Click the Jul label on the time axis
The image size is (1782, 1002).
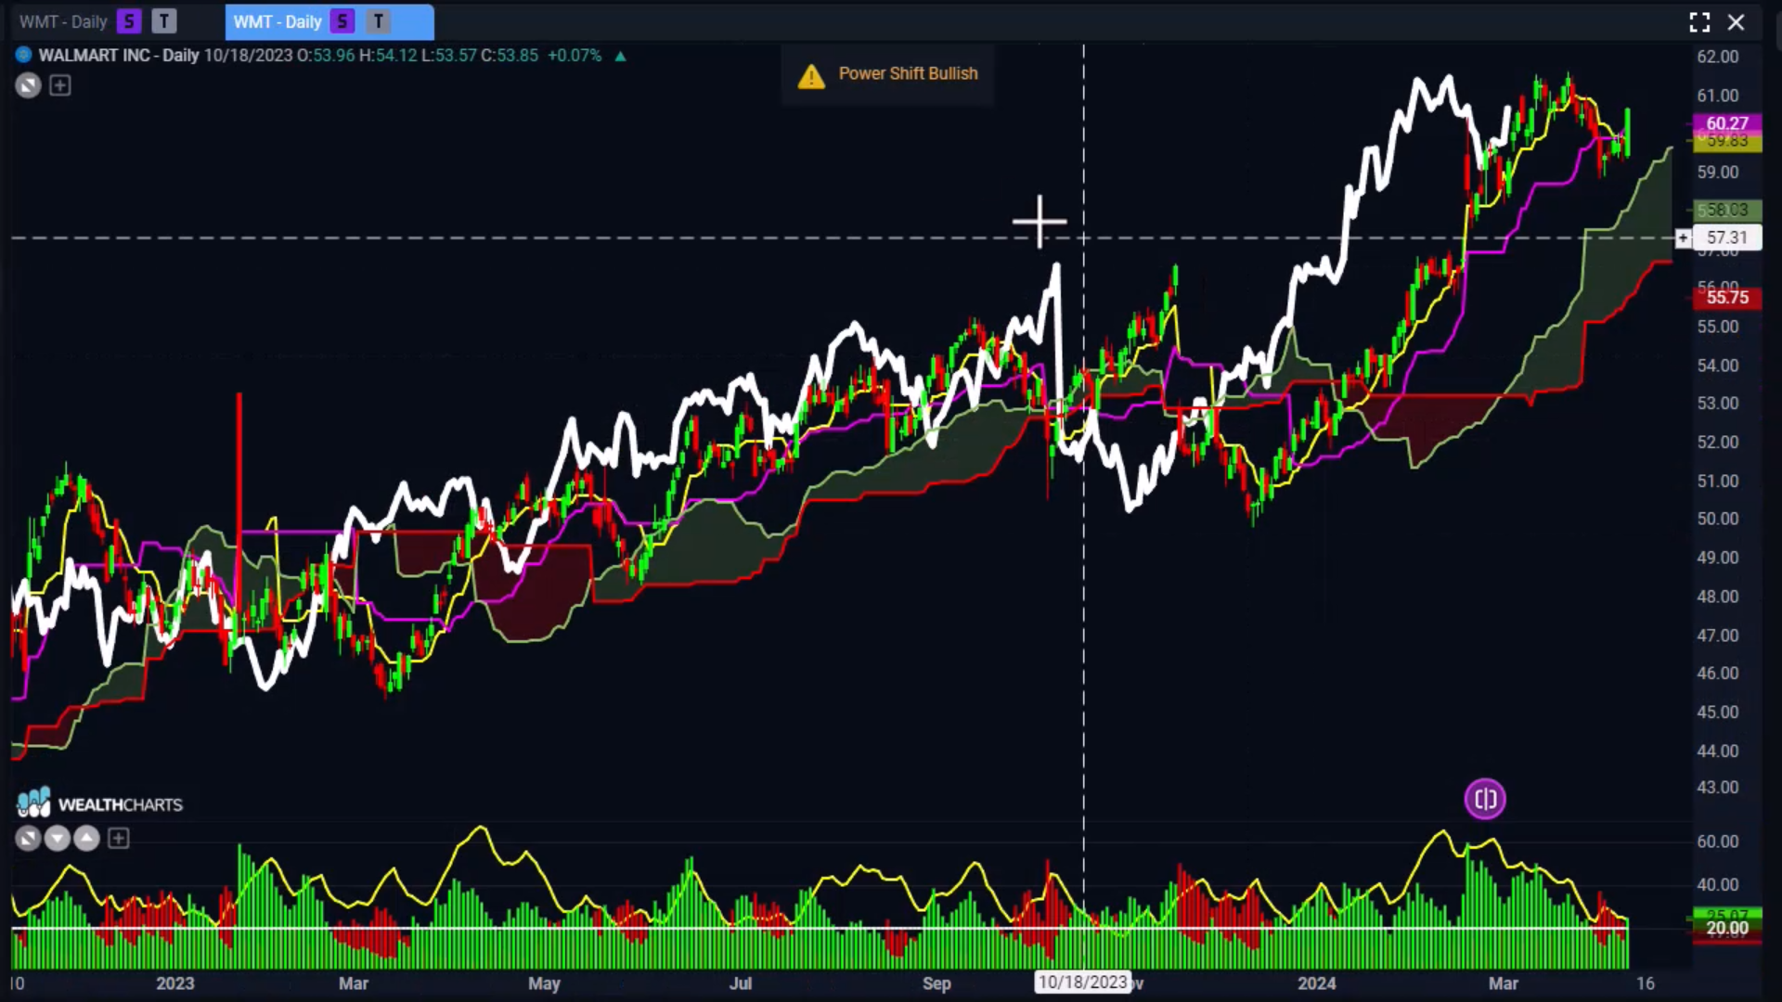click(x=741, y=983)
